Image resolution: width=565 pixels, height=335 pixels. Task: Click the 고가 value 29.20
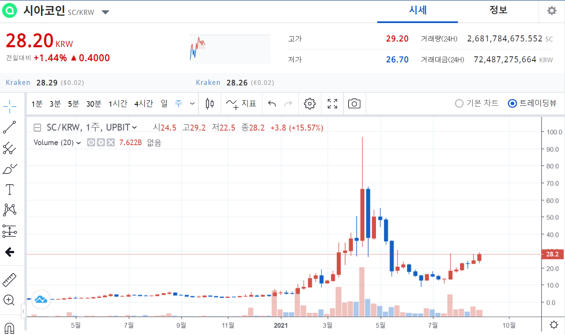coord(397,39)
